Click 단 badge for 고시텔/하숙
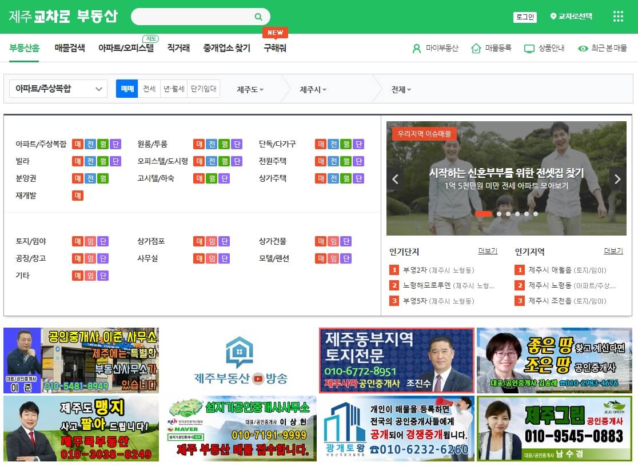Image resolution: width=638 pixels, height=466 pixels. 224,178
